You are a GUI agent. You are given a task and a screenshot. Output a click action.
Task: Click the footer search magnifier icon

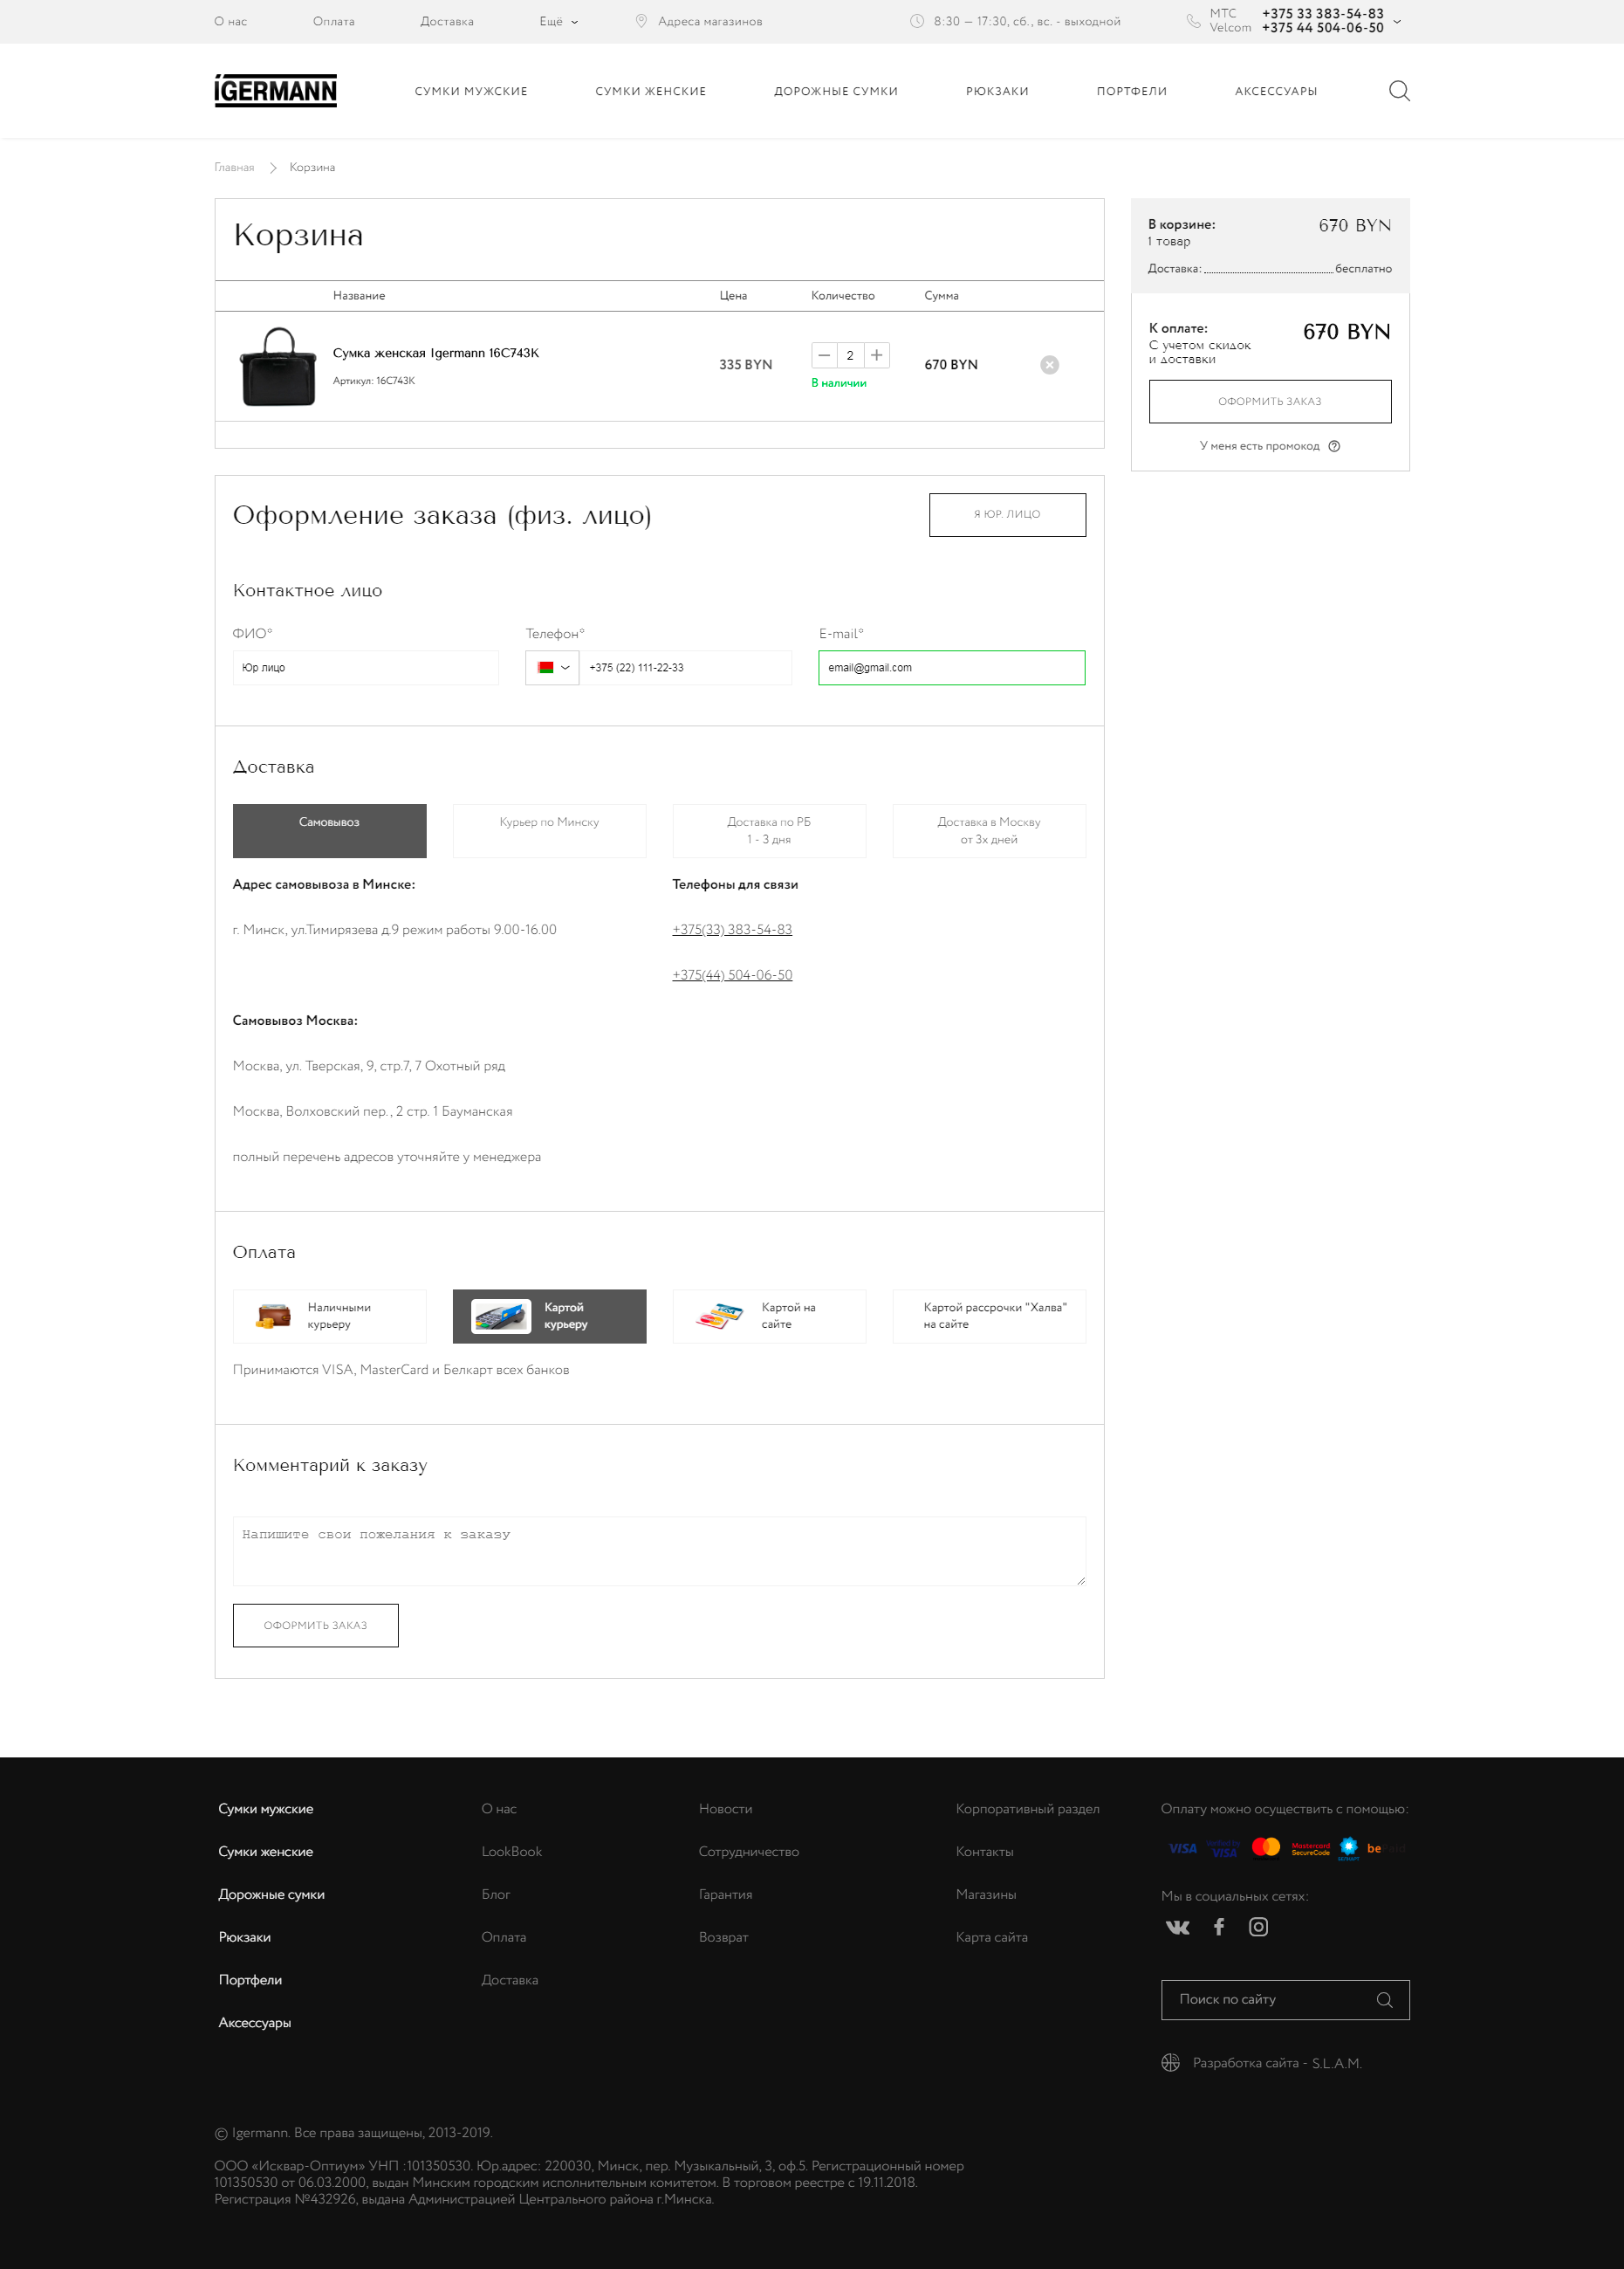[x=1384, y=2000]
